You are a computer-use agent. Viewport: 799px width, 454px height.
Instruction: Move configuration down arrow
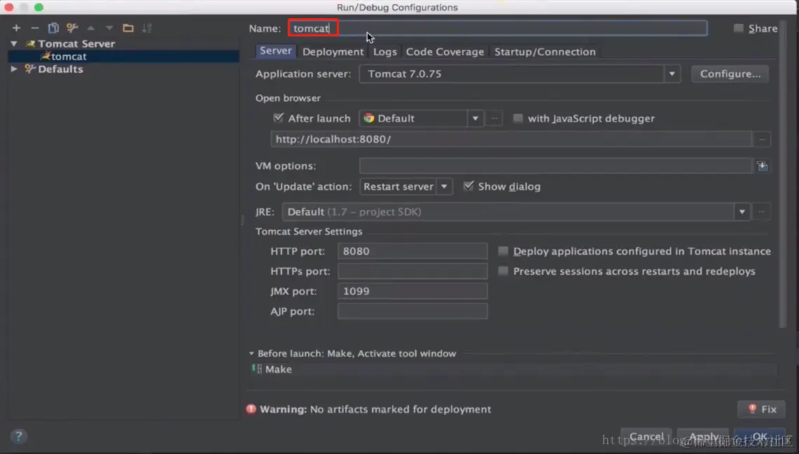coord(109,28)
